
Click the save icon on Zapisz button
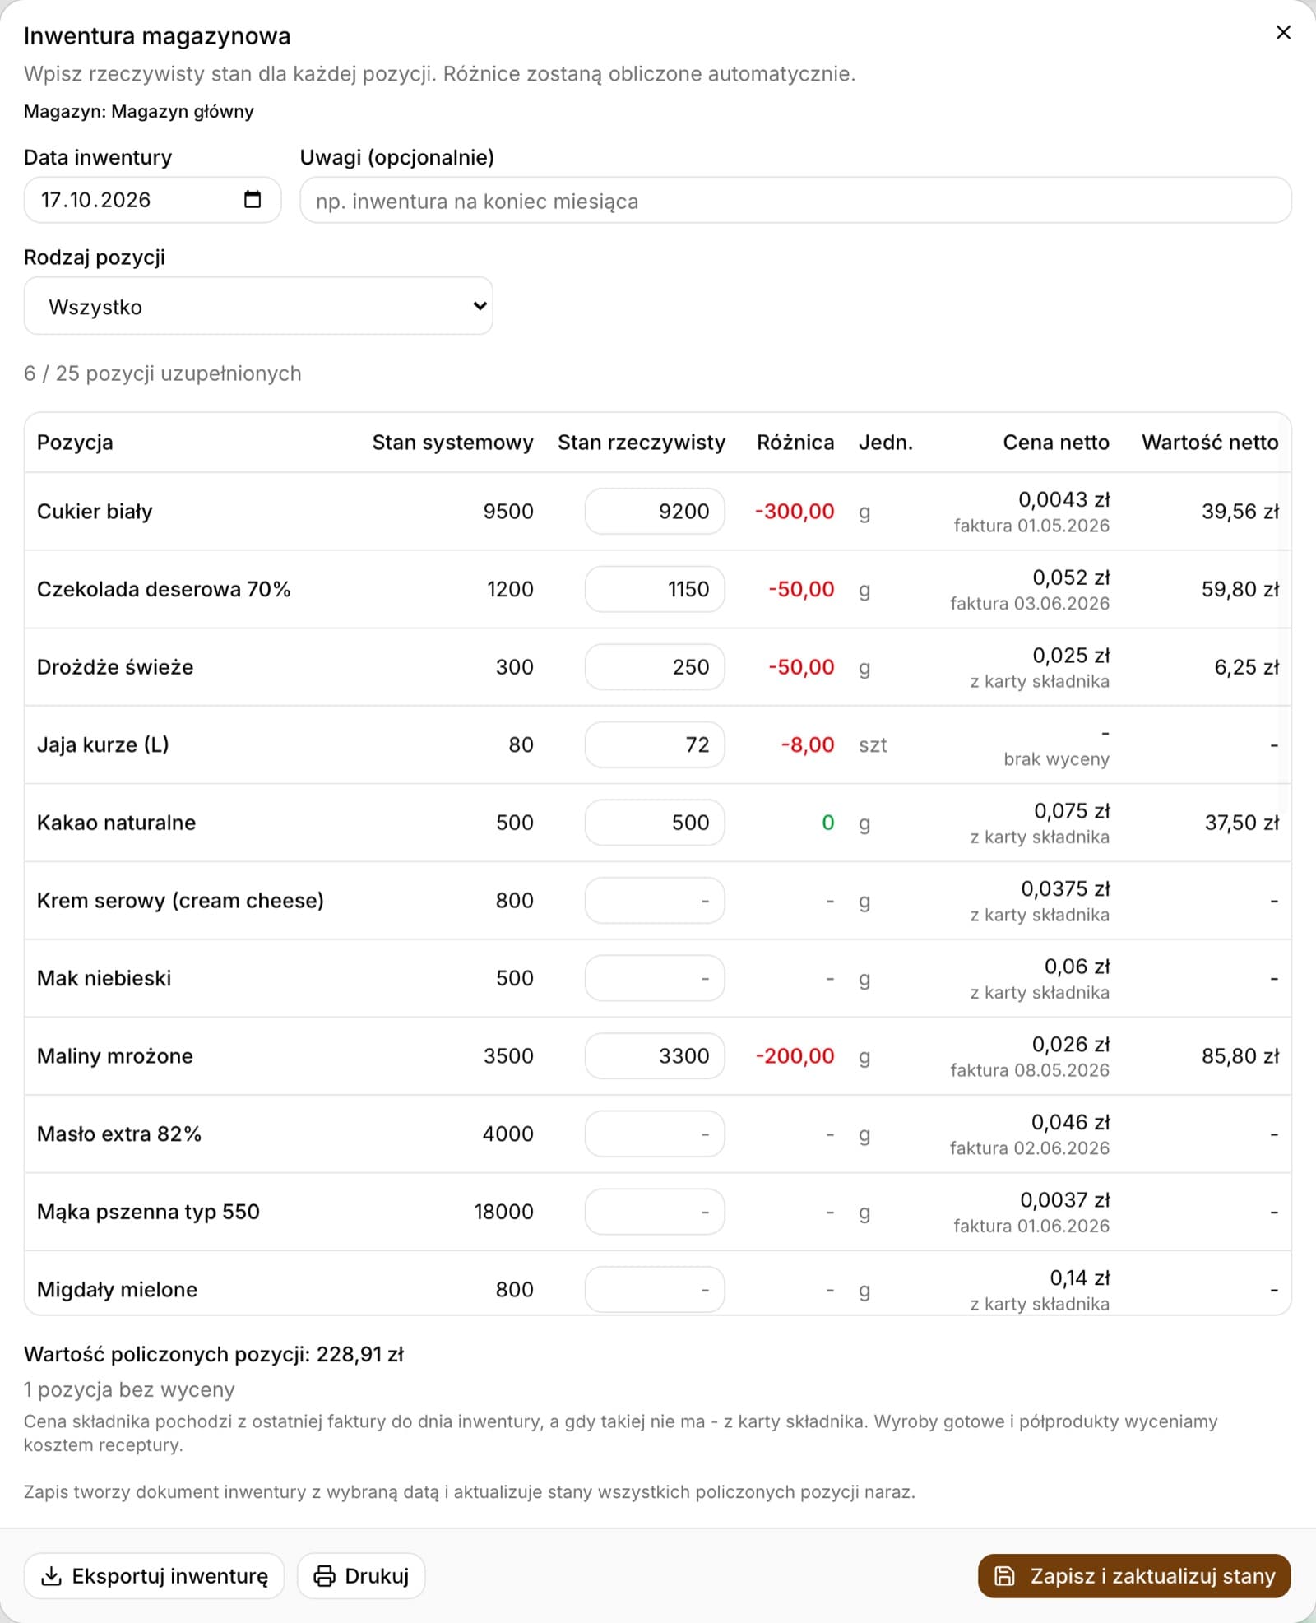1004,1575
